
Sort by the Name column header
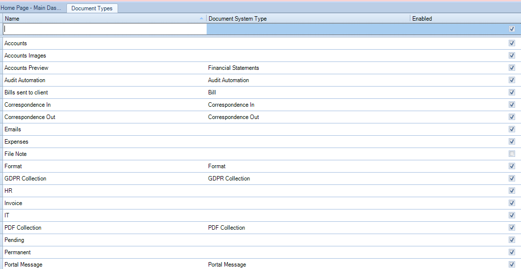click(104, 19)
